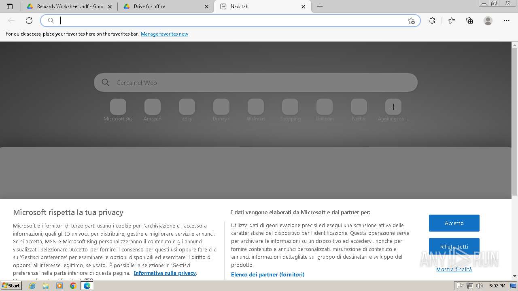Open the Collections icon

pyautogui.click(x=469, y=21)
